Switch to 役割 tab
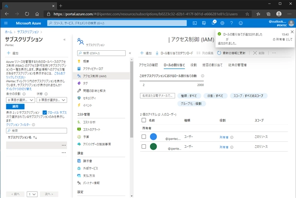Screen dimensions: 296x198 193,65
